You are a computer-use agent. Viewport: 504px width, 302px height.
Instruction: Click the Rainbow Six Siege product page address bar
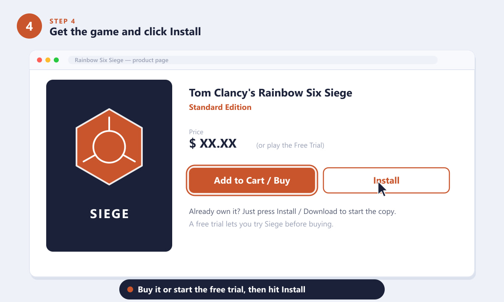(x=253, y=60)
